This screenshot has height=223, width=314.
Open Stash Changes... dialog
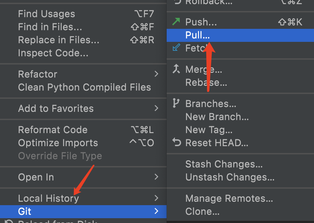[x=224, y=164]
